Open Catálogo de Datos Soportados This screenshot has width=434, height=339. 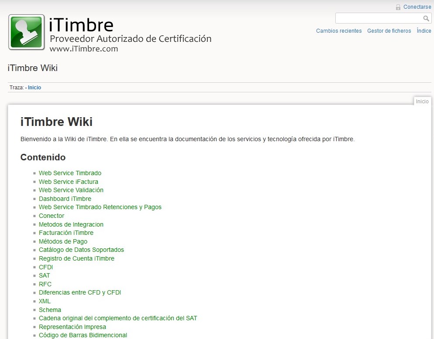pyautogui.click(x=81, y=250)
